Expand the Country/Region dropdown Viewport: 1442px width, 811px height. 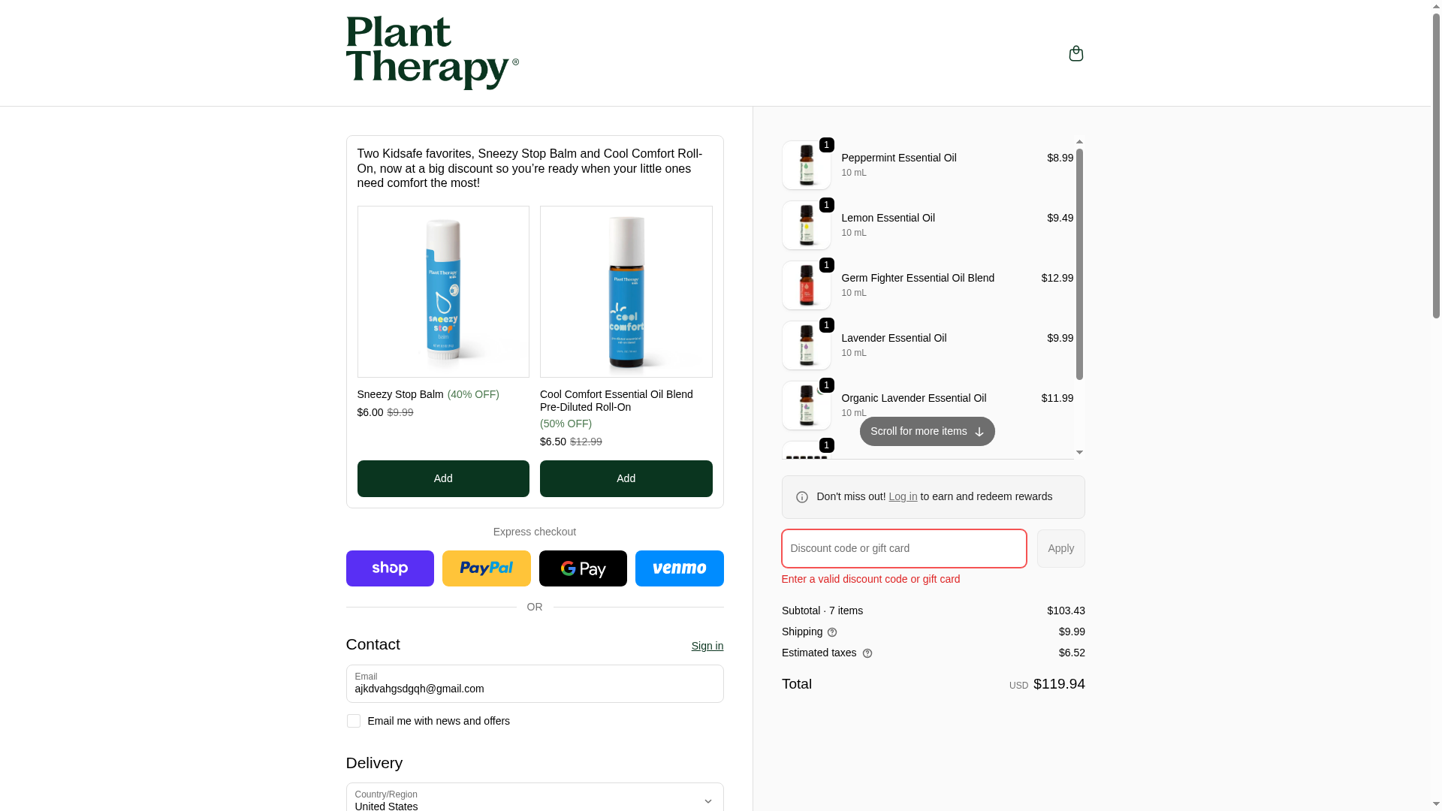click(535, 800)
